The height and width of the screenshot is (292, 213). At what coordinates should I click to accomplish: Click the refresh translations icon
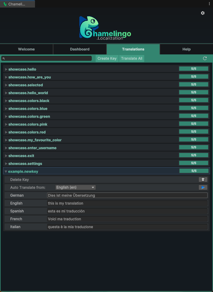[205, 58]
